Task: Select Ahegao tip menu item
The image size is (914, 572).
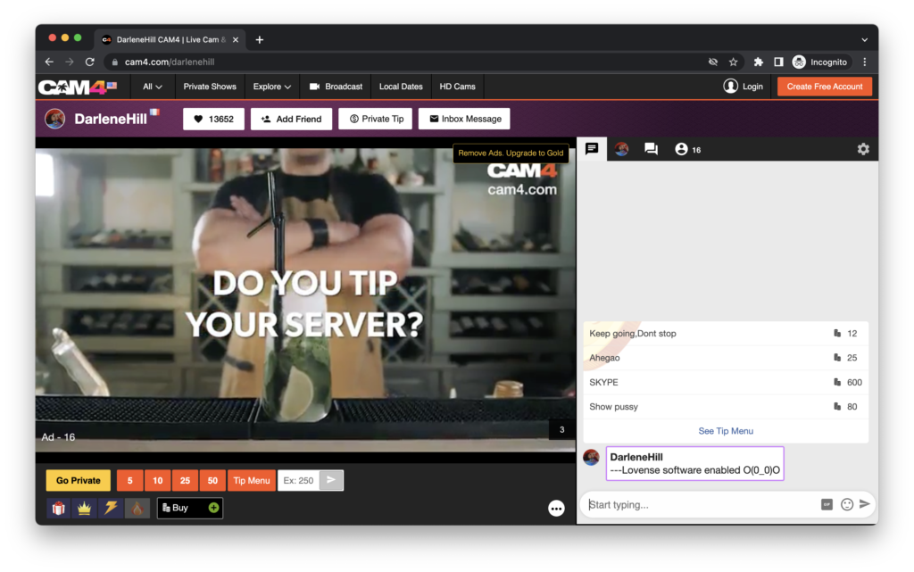Action: click(x=725, y=358)
